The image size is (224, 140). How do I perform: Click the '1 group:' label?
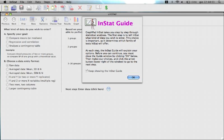tap(72, 38)
